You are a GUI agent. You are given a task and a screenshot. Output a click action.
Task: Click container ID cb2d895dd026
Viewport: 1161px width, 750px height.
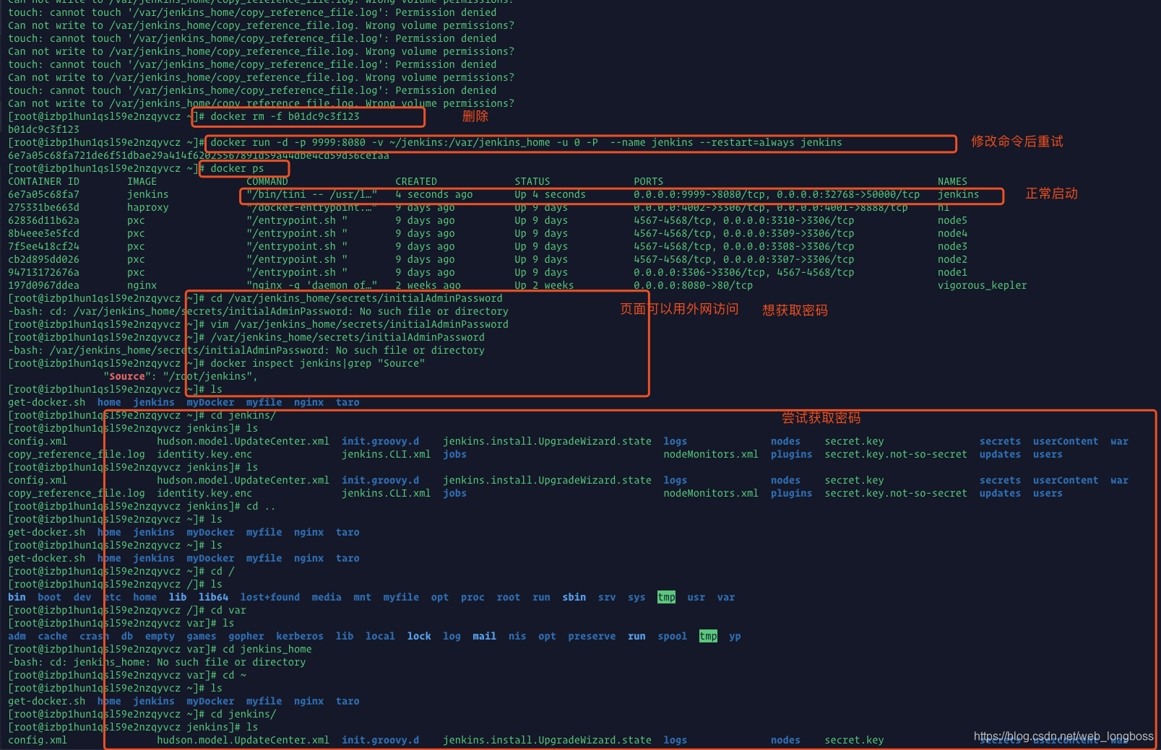pyautogui.click(x=43, y=259)
